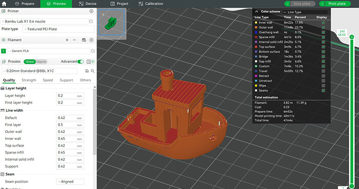Open the Quality settings tab
The width and height of the screenshot is (359, 189).
9,80
